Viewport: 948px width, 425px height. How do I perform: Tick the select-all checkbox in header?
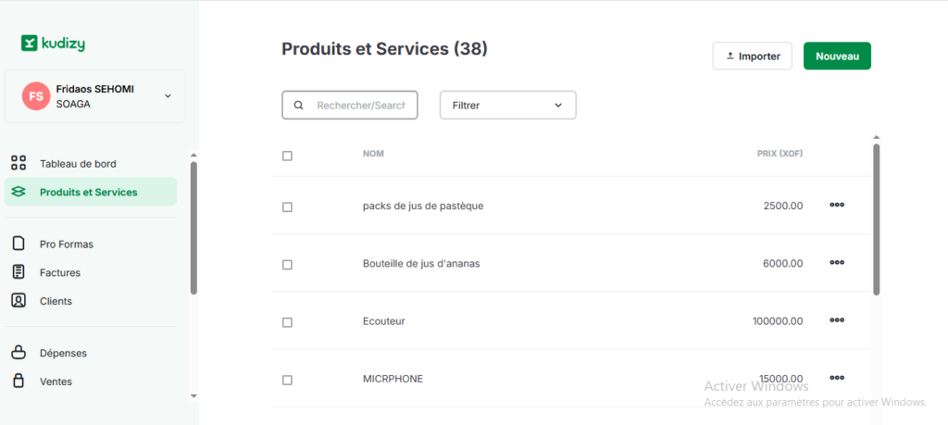287,156
